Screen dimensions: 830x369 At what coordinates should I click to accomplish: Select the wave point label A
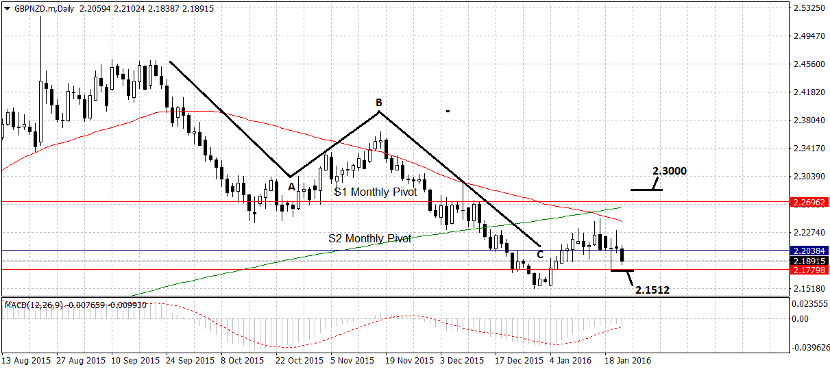click(291, 186)
